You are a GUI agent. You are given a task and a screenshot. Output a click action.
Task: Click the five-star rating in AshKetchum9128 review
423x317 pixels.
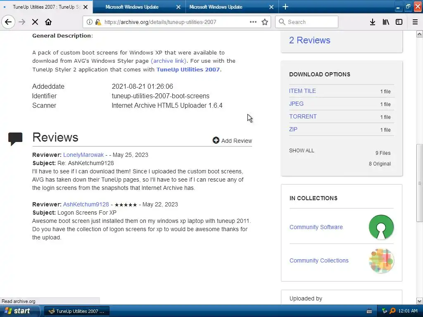pos(126,205)
